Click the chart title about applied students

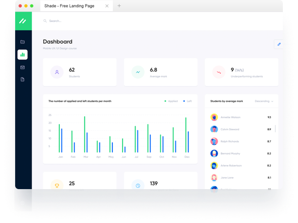point(80,101)
